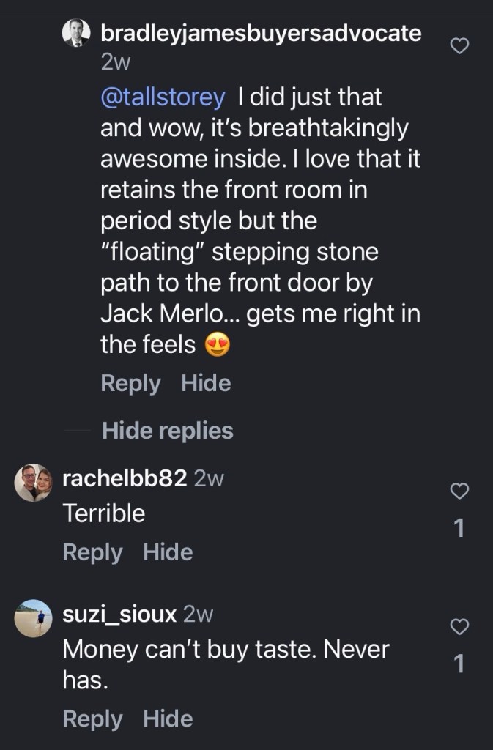This screenshot has width=493, height=750.
Task: Like suzi_sioux's comment using the heart
Action: (459, 627)
